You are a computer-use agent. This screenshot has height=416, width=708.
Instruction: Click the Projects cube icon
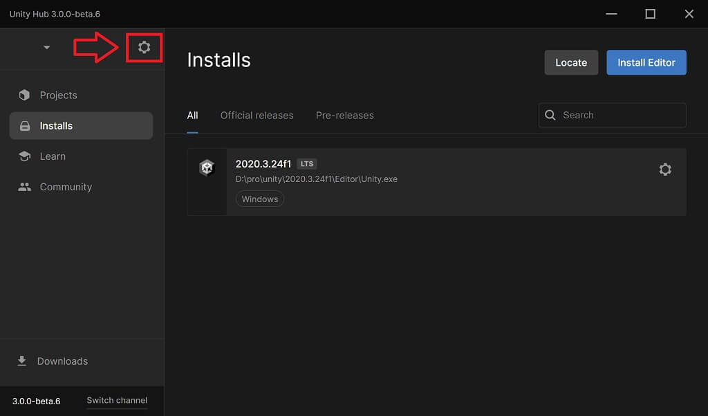[x=24, y=95]
